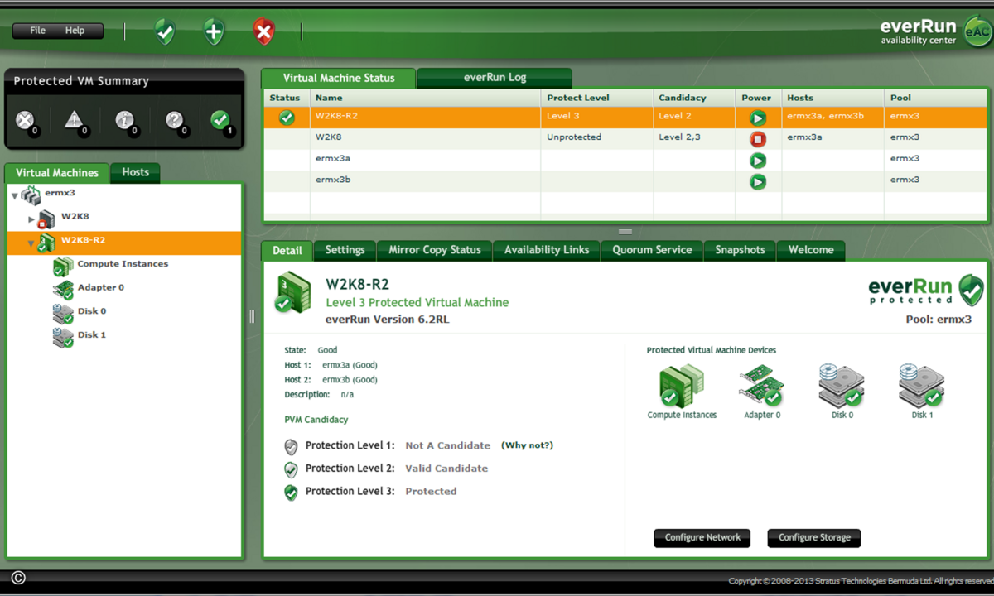Click the green shield plus toolbar icon
The width and height of the screenshot is (994, 596).
click(214, 31)
